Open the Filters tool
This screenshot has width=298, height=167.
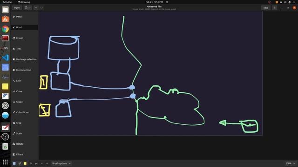click(24, 154)
